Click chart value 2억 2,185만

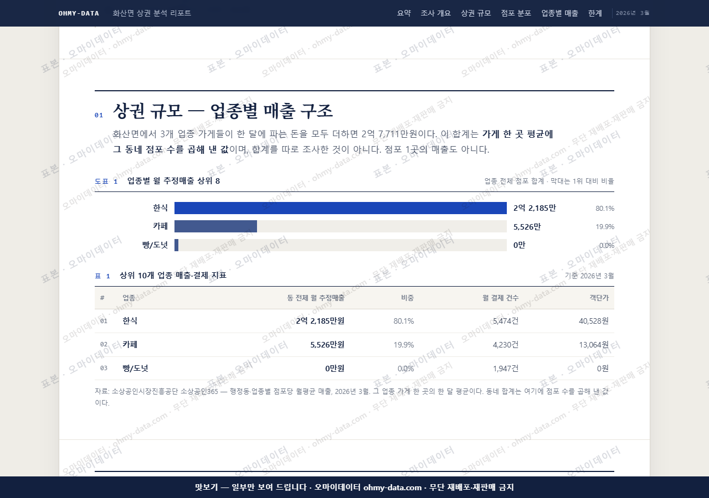pyautogui.click(x=535, y=208)
